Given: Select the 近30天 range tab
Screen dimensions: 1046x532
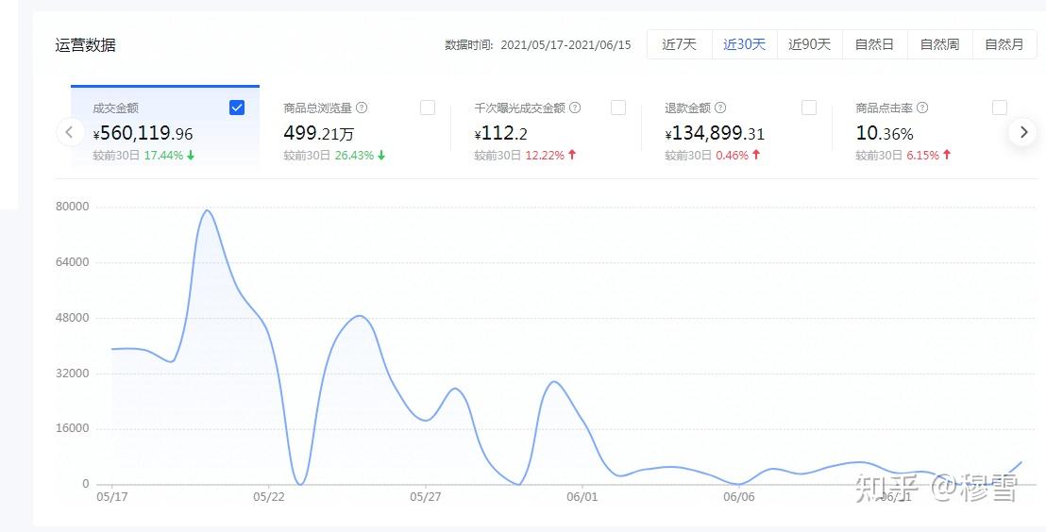Looking at the screenshot, I should [745, 44].
